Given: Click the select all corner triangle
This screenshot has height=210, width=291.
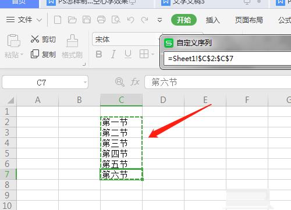Looking at the screenshot, I should (x=10, y=100).
